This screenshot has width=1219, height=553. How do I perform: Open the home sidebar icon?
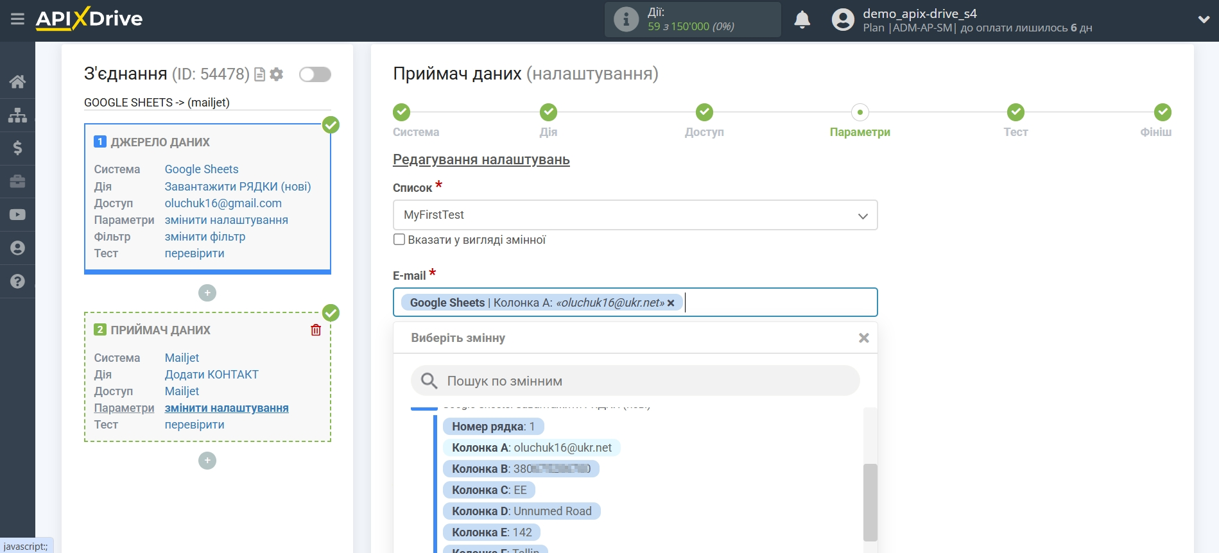[17, 81]
